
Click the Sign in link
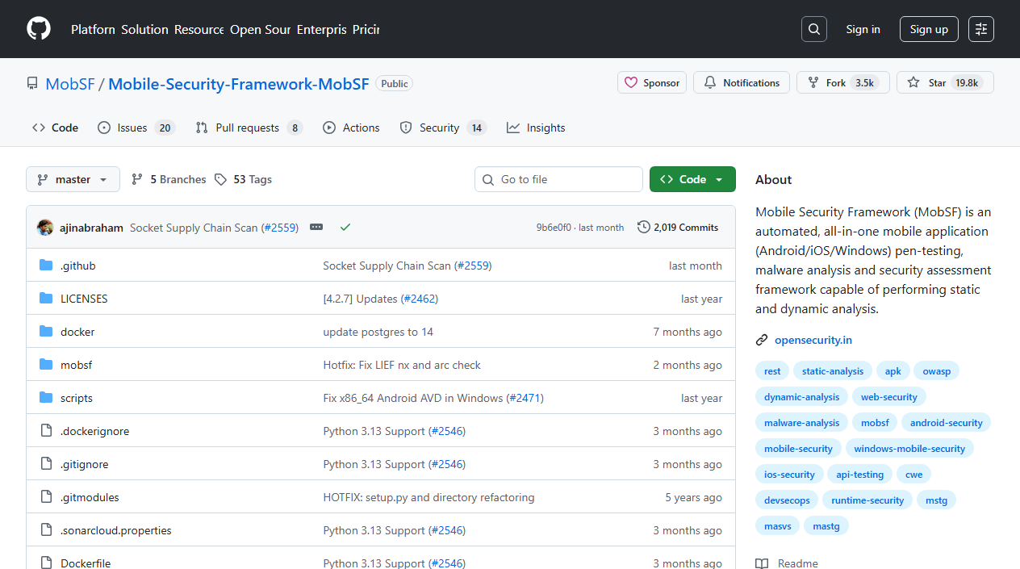[x=863, y=29]
